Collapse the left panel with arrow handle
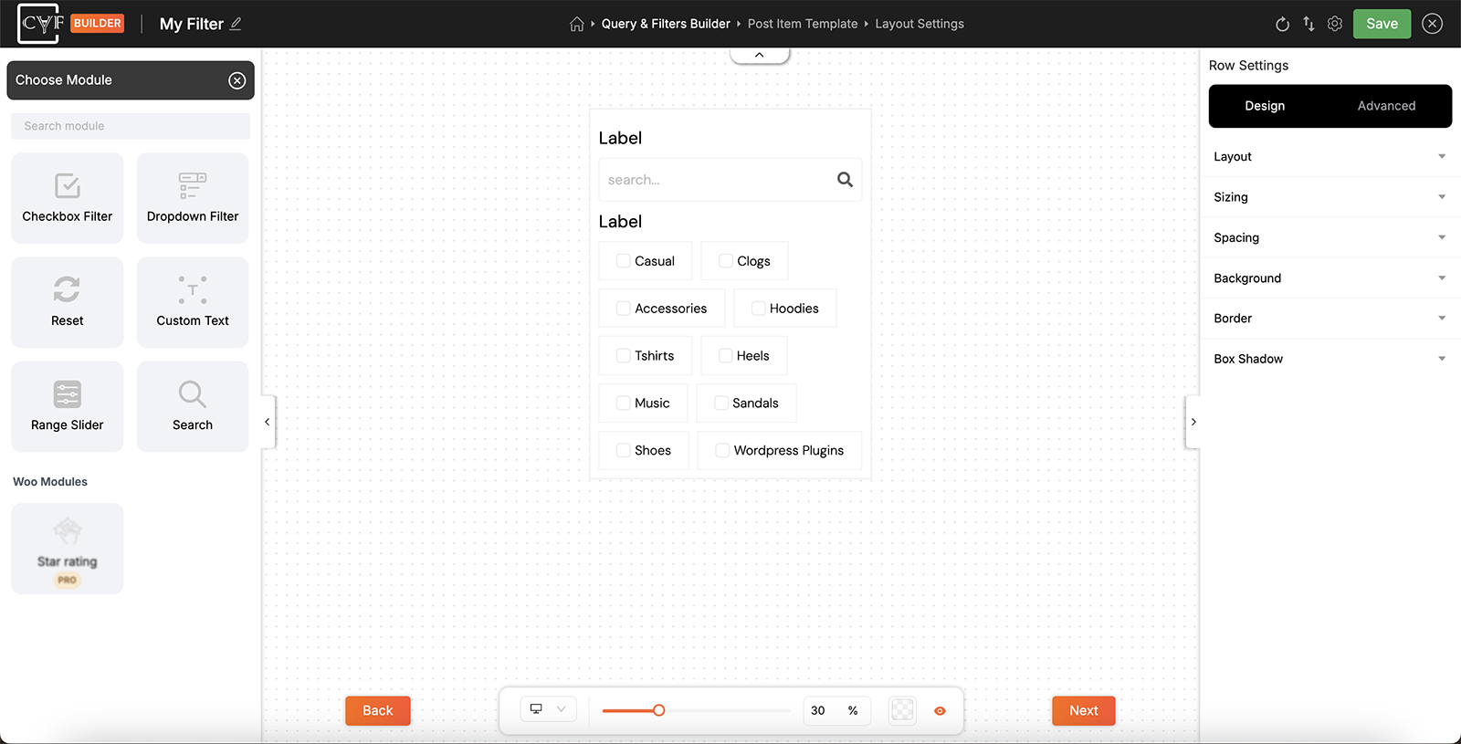Viewport: 1461px width, 744px height. pyautogui.click(x=268, y=422)
